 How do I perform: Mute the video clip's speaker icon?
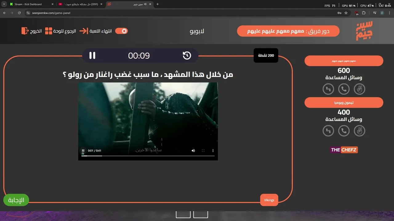point(193,151)
